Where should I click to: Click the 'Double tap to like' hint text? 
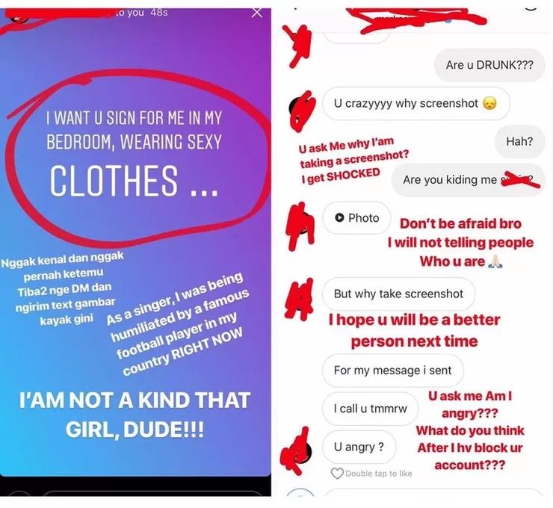coord(378,474)
